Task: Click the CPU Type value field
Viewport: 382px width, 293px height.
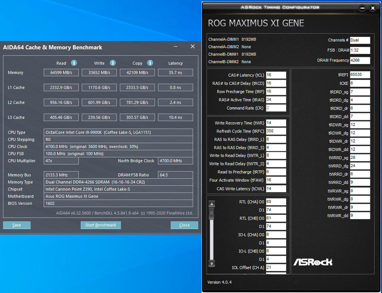Action: tap(118, 132)
